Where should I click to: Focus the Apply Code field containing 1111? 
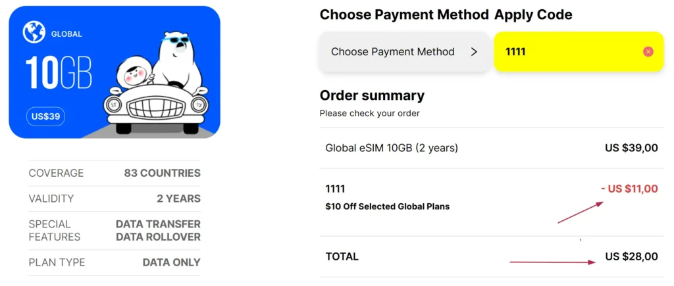point(579,52)
